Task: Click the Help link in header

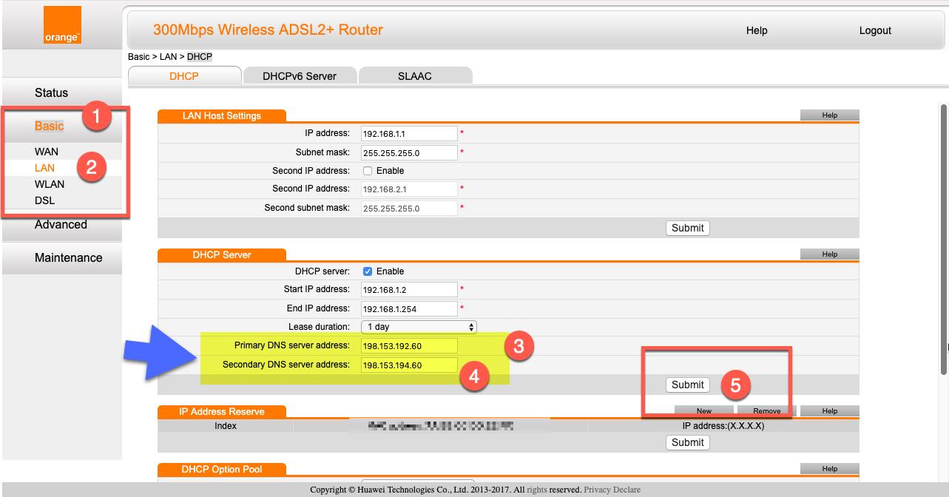Action: pyautogui.click(x=757, y=30)
